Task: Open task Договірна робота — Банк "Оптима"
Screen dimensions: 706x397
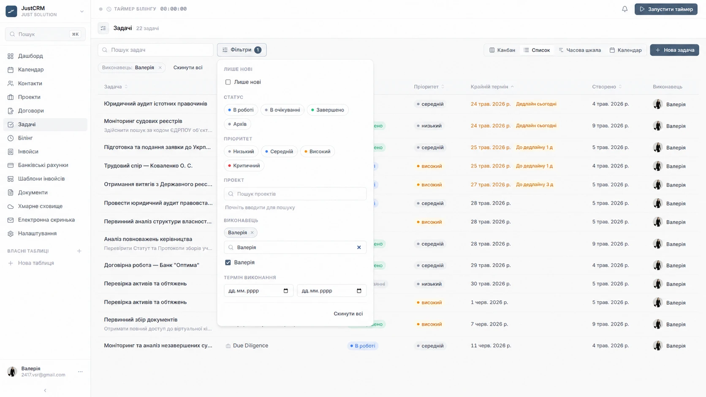Action: coord(152,265)
